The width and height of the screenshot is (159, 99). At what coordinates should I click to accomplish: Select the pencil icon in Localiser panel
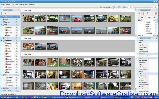152,13
